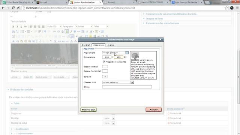Click the Espace horizontal field

click(x=105, y=71)
